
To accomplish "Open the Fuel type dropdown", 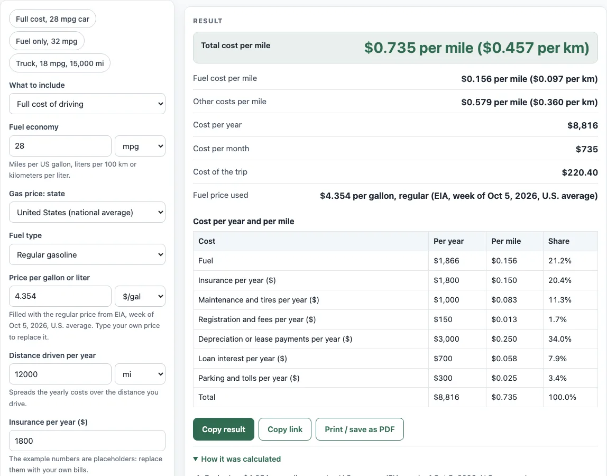I will pyautogui.click(x=87, y=254).
